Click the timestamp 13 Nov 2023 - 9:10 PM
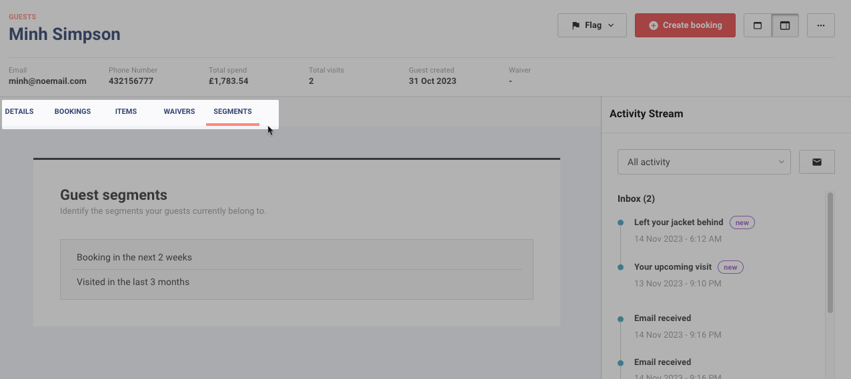The height and width of the screenshot is (379, 851). pos(678,284)
